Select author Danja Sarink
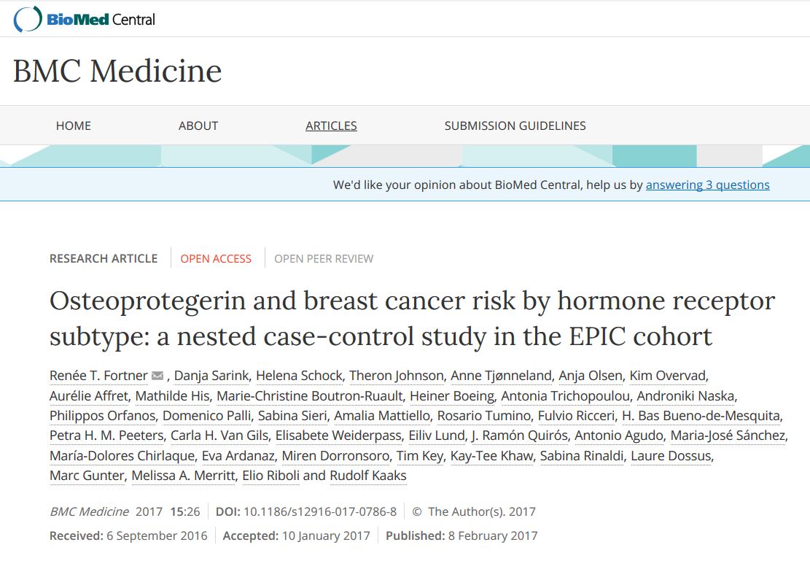 pos(212,376)
